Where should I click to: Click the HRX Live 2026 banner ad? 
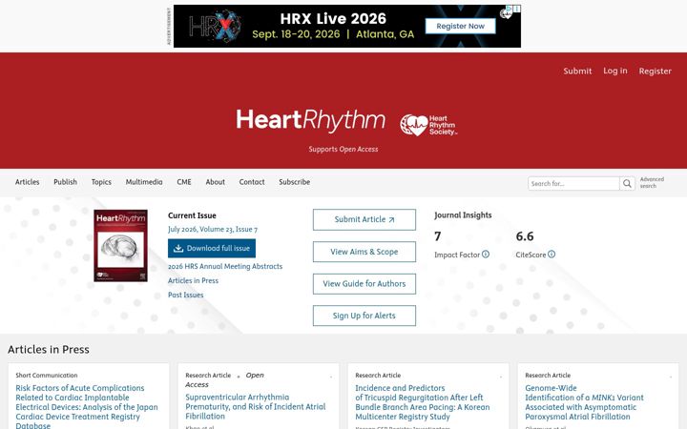click(347, 27)
